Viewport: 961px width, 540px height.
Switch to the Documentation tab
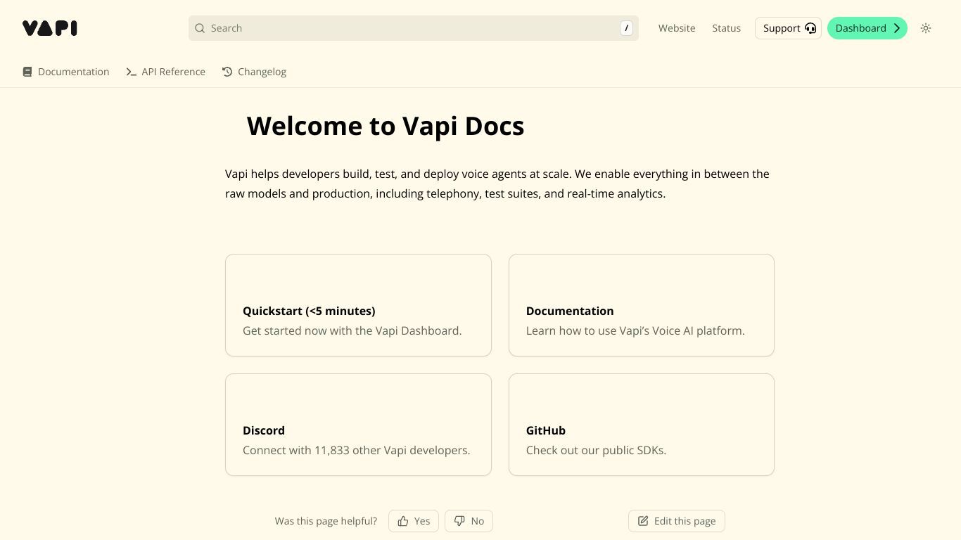(66, 72)
